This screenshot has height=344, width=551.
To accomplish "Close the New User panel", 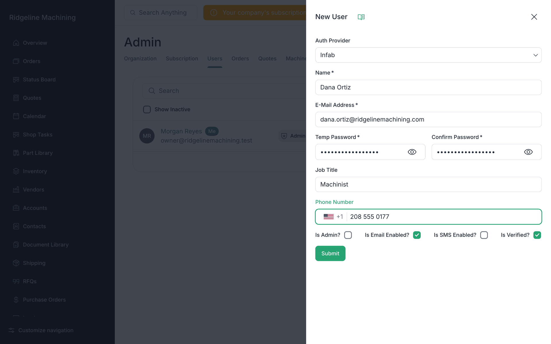I will click(534, 17).
